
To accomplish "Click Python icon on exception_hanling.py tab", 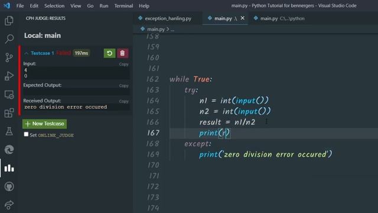I will (141, 18).
